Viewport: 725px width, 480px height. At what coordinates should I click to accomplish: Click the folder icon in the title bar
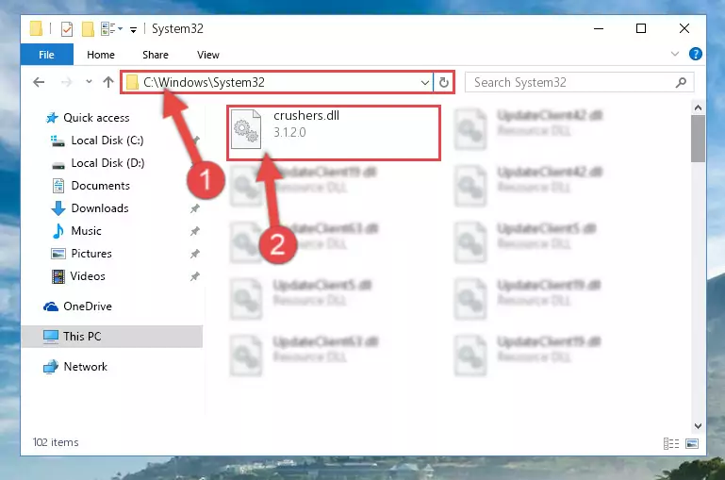click(x=36, y=28)
